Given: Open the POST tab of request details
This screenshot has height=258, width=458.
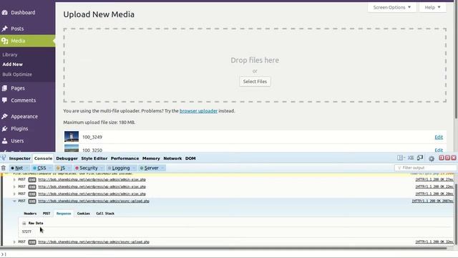Looking at the screenshot, I should pyautogui.click(x=47, y=214).
